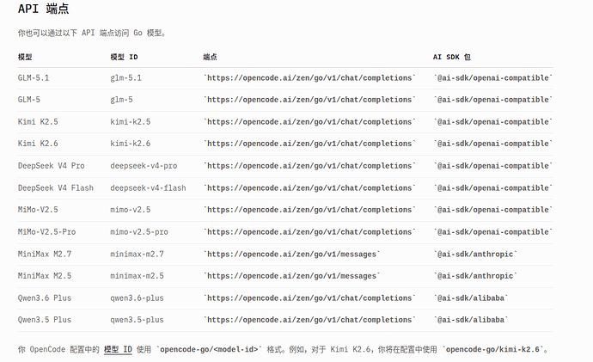
Task: Click the 'glm-5' model ID cell
Action: click(121, 100)
